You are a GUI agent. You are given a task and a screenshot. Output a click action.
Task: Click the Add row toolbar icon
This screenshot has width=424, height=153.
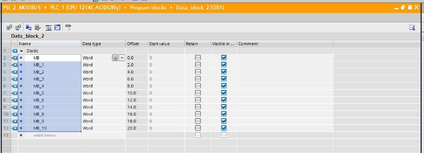(x=18, y=27)
